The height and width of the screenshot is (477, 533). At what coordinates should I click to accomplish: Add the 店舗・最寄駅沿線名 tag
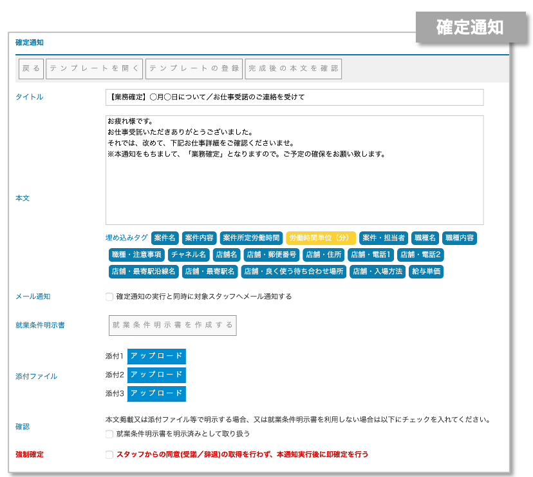pos(143,271)
